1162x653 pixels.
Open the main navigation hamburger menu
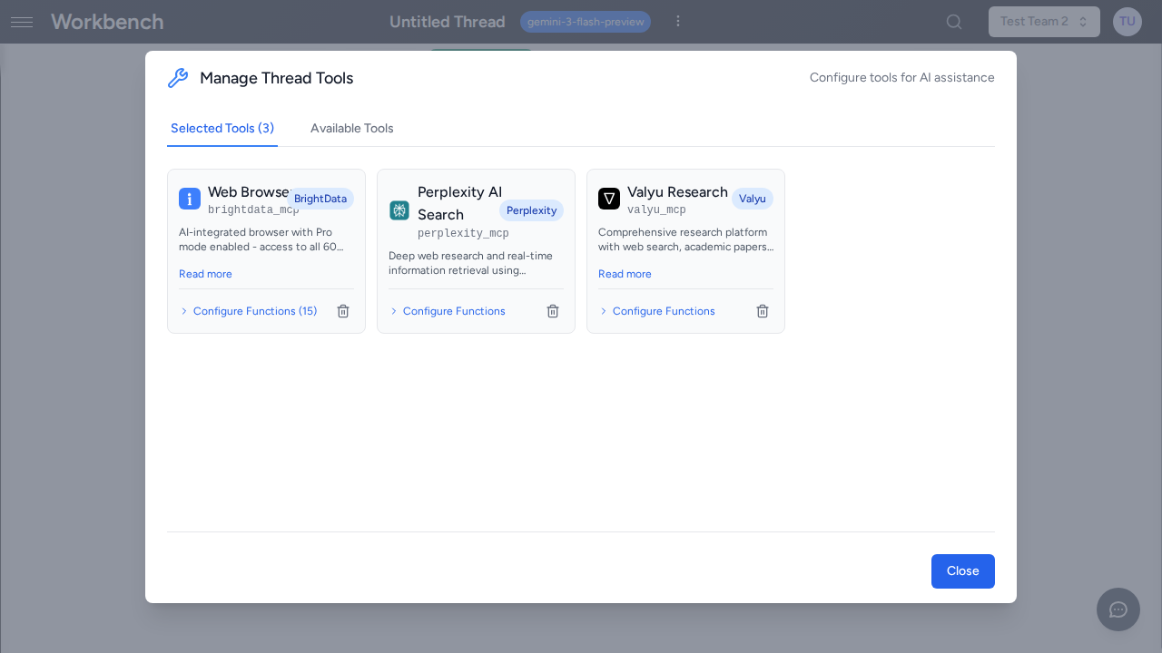click(22, 22)
